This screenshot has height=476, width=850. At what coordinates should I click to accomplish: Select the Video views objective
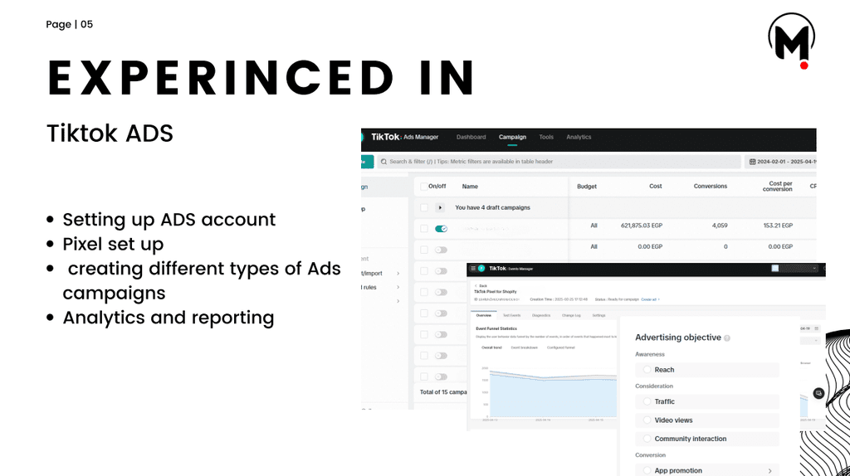click(x=707, y=420)
